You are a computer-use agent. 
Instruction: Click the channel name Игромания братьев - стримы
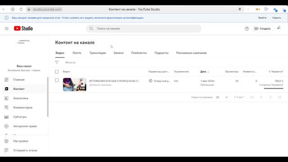24,70
